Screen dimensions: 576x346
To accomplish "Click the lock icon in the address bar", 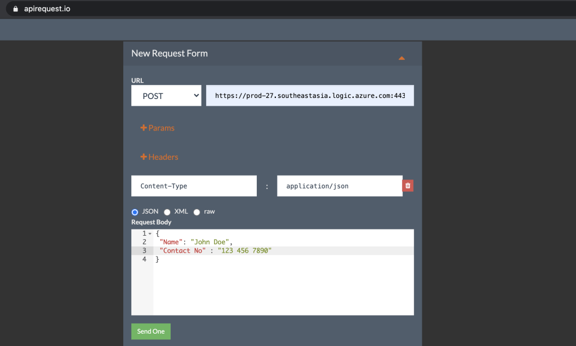I will 15,9.
